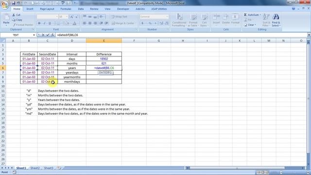Open Paste options dropdown arrow
The width and height of the screenshot is (311, 175).
click(x=6, y=25)
